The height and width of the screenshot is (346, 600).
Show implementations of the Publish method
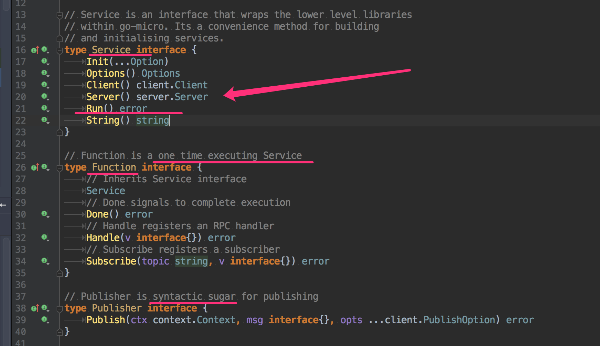click(x=46, y=320)
